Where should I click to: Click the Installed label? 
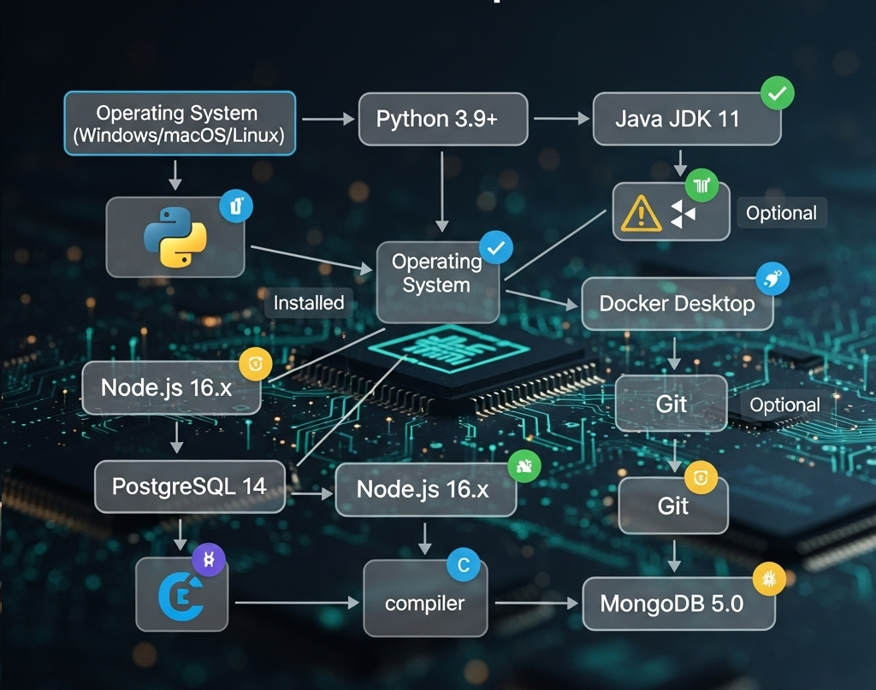click(x=308, y=303)
